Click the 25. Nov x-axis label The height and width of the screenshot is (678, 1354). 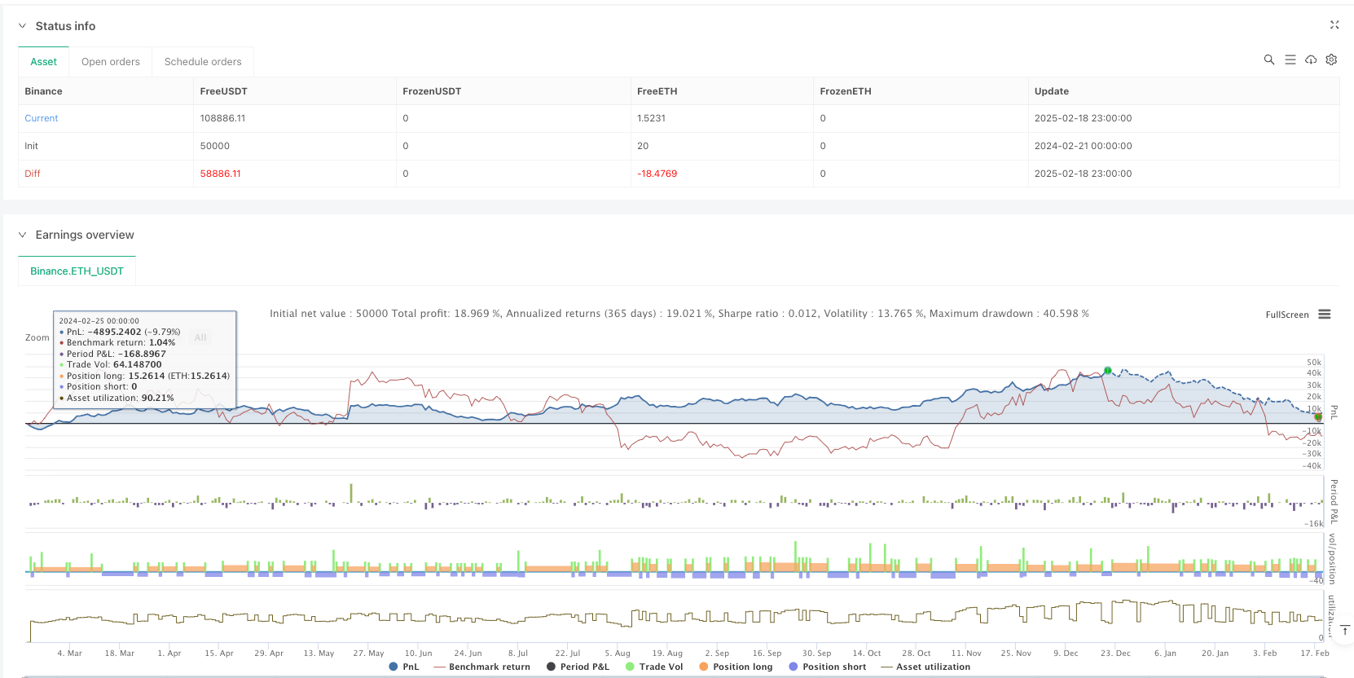pyautogui.click(x=1016, y=654)
